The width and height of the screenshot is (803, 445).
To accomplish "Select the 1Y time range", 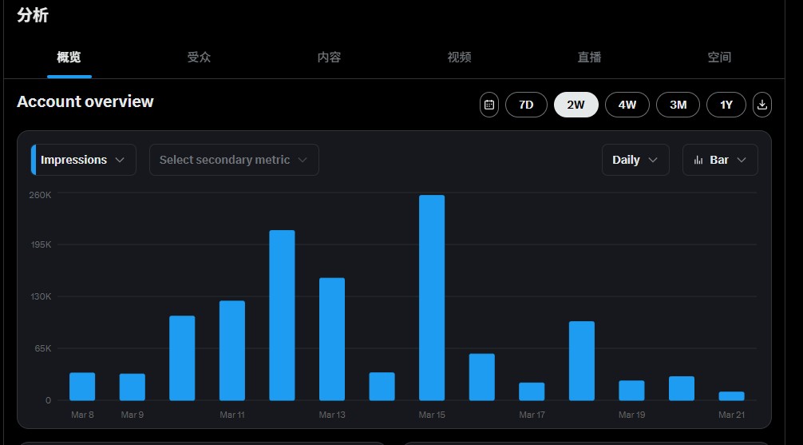I will coord(726,105).
